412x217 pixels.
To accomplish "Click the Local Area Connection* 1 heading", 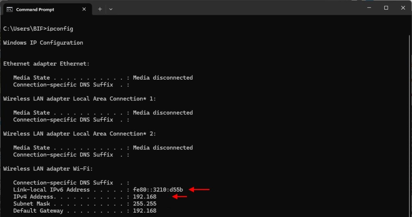I will [80, 98].
